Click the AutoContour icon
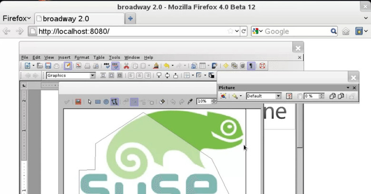This screenshot has height=194, width=371. [x=162, y=102]
